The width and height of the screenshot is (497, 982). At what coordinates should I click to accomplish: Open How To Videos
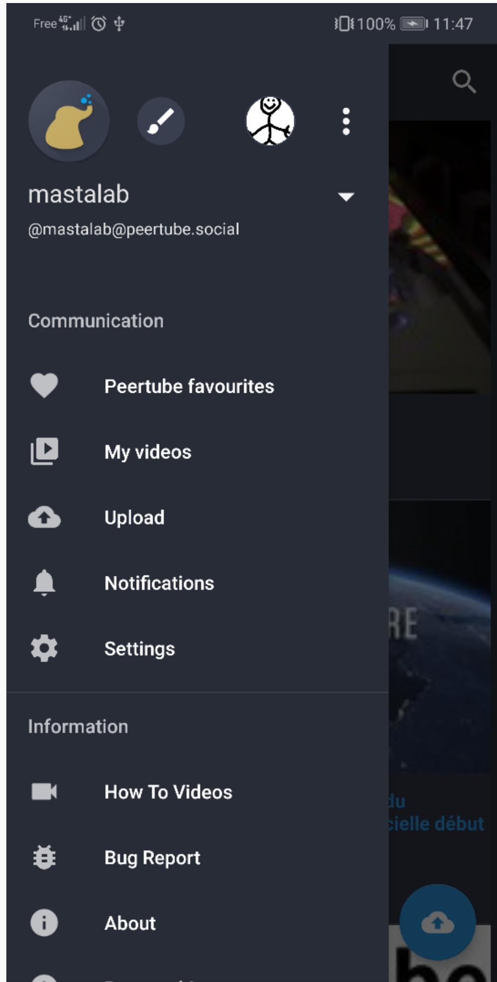[x=198, y=792]
